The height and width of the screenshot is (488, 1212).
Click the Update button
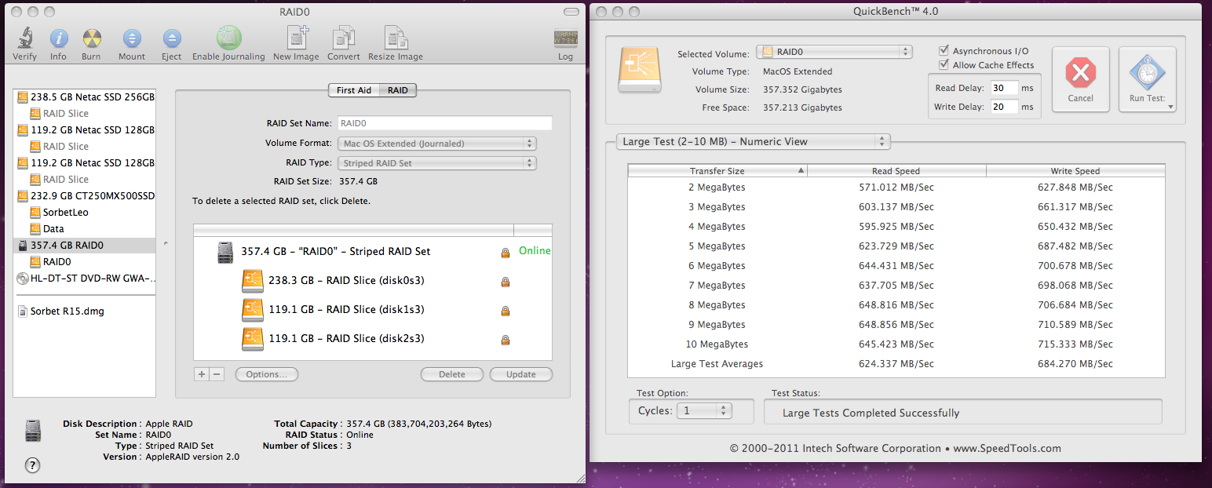tap(521, 374)
